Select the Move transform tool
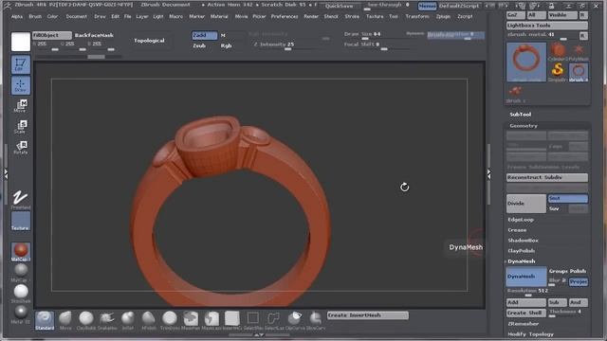 coord(21,106)
